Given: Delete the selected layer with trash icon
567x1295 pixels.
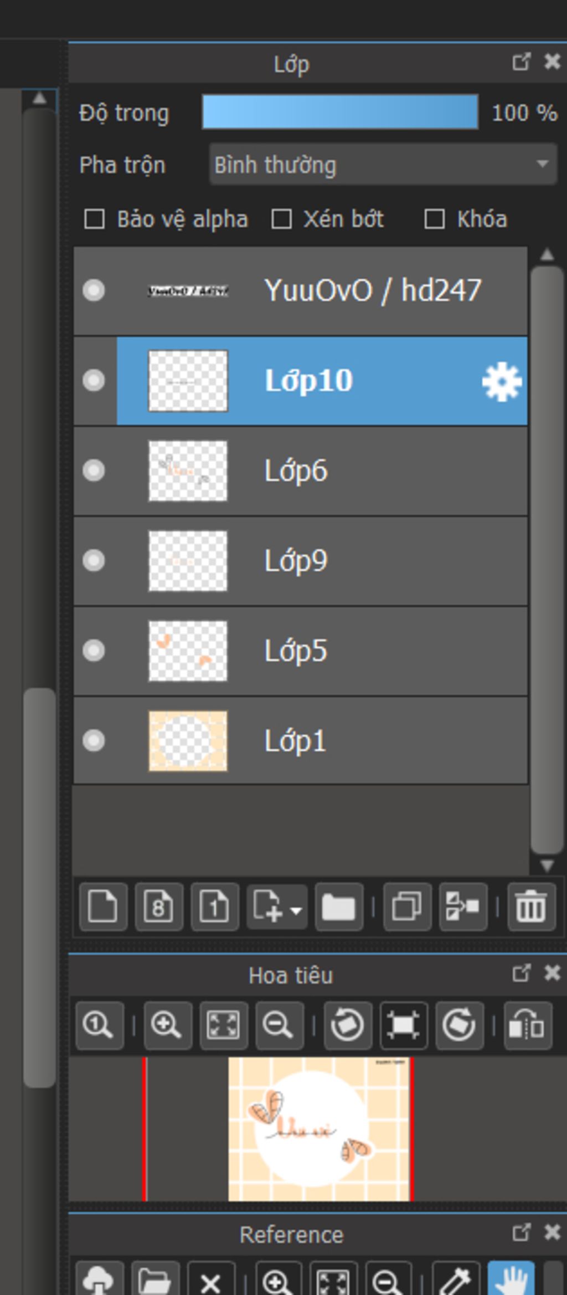Looking at the screenshot, I should [531, 907].
